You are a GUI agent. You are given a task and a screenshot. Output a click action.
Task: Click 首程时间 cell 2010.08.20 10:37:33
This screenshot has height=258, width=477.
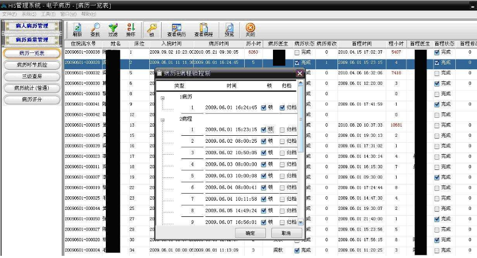tap(360, 125)
